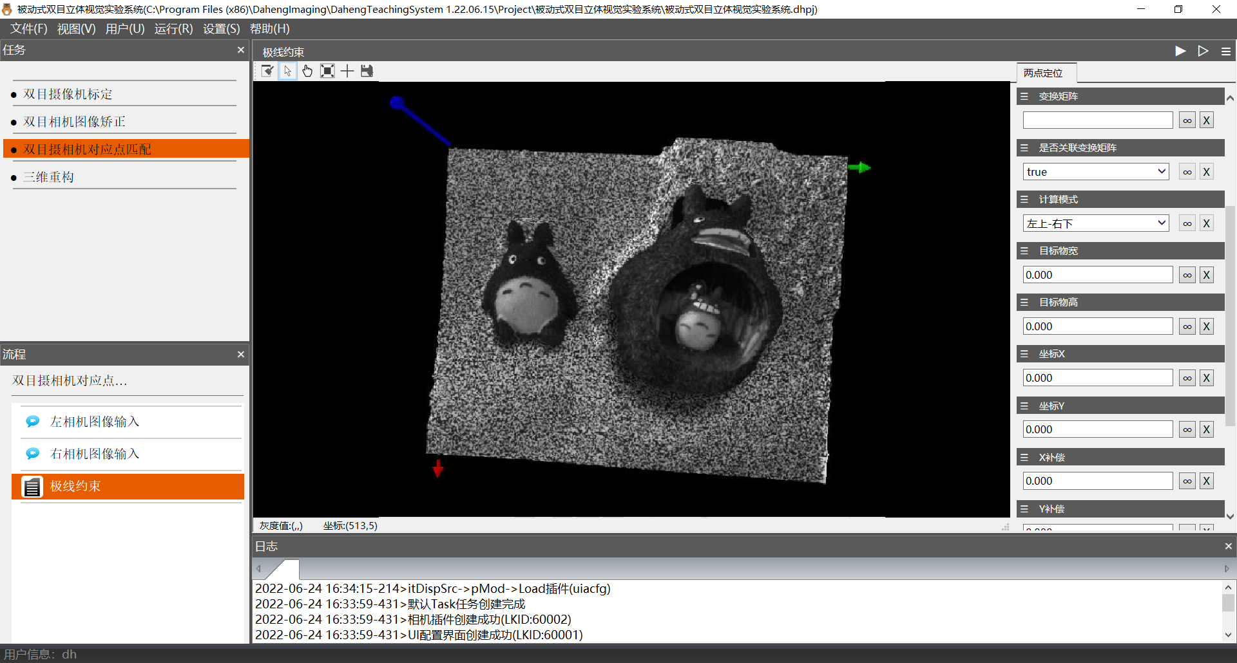This screenshot has height=663, width=1237.
Task: Click properties panel scroll-down arrow
Action: 1231,516
